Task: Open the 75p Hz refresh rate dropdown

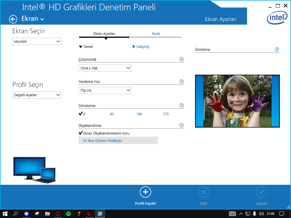Action: tap(105, 90)
